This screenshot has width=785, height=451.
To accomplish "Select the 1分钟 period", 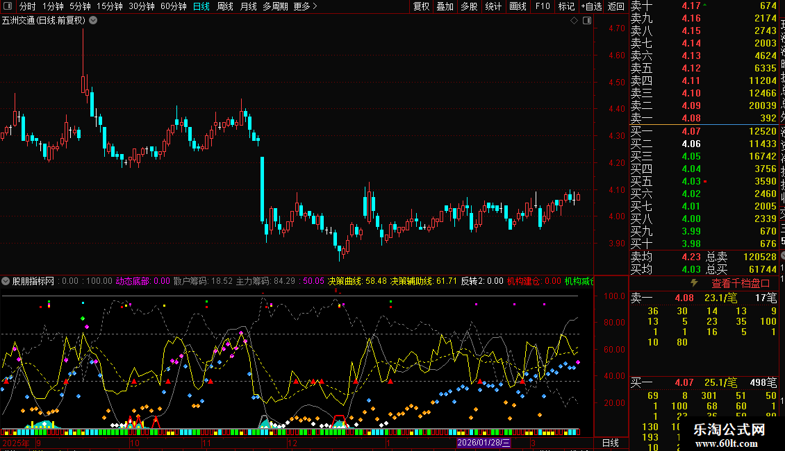I will pyautogui.click(x=53, y=6).
